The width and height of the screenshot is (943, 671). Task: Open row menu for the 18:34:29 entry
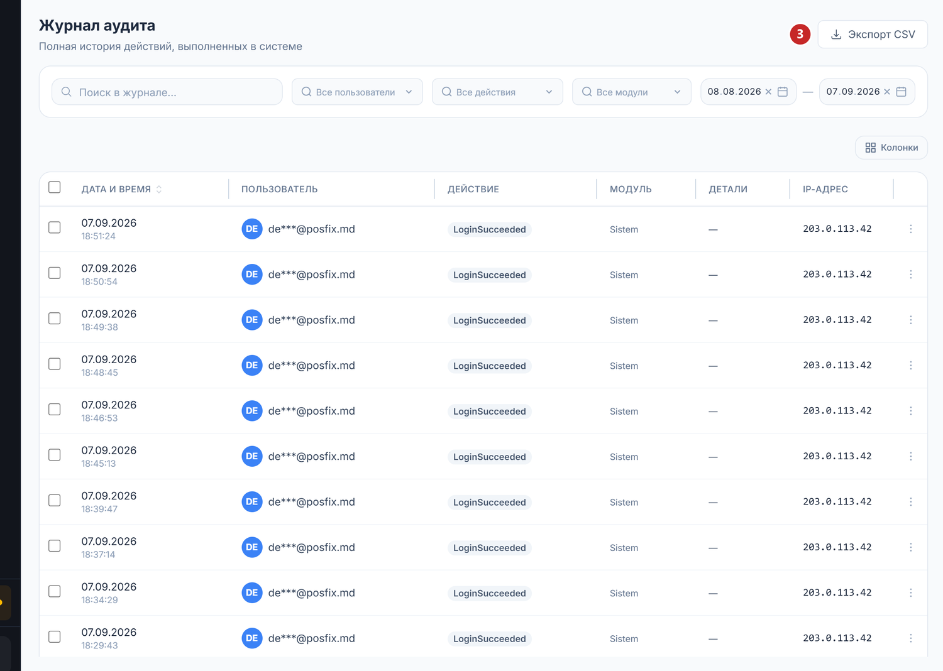[x=910, y=593]
